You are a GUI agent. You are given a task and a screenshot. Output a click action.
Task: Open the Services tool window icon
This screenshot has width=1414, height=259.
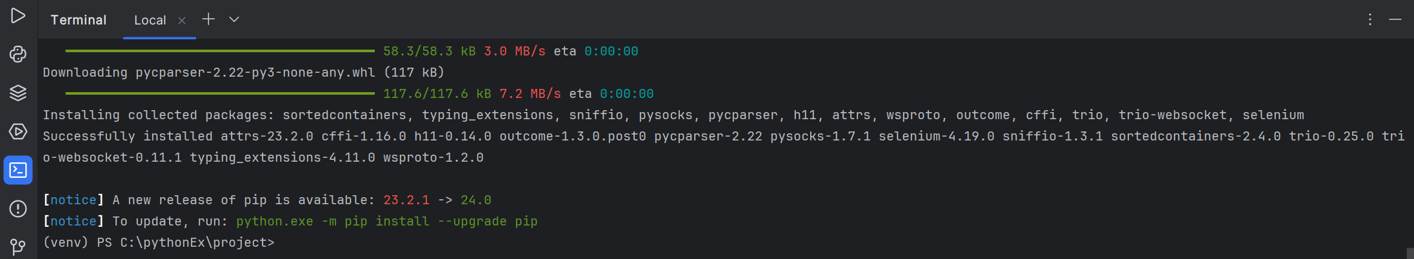18,131
